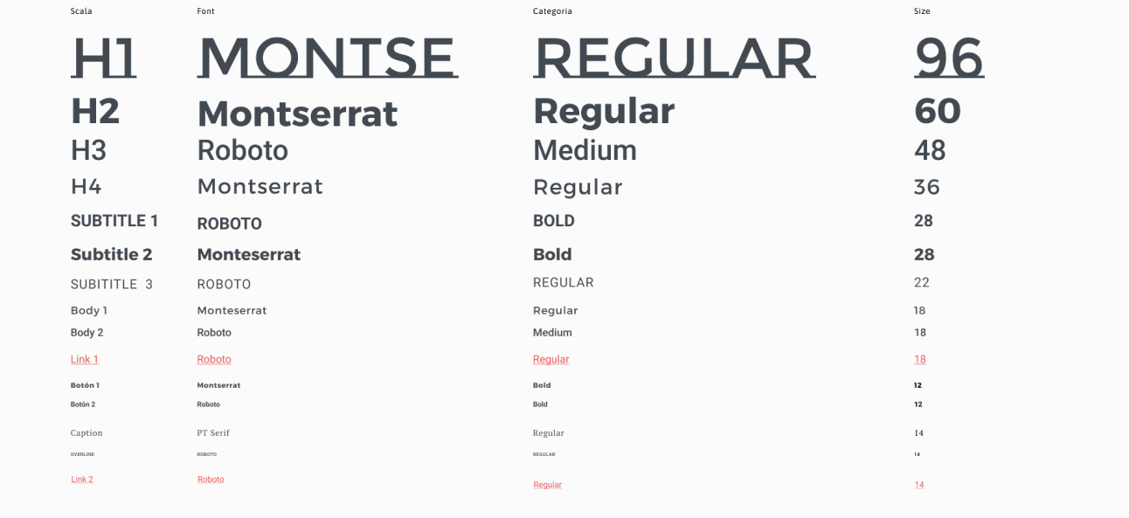The height and width of the screenshot is (518, 1129).
Task: Click the 'Categoria' column header
Action: coord(552,11)
